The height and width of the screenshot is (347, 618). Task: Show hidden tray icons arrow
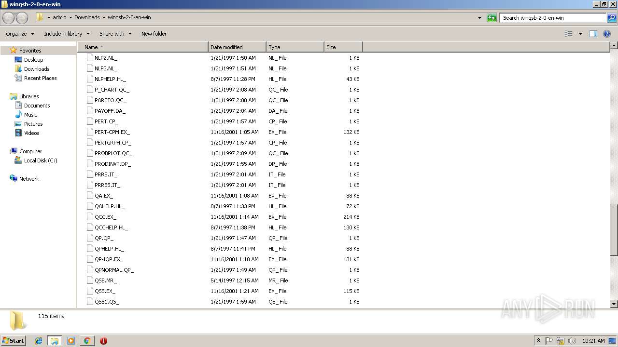click(538, 341)
